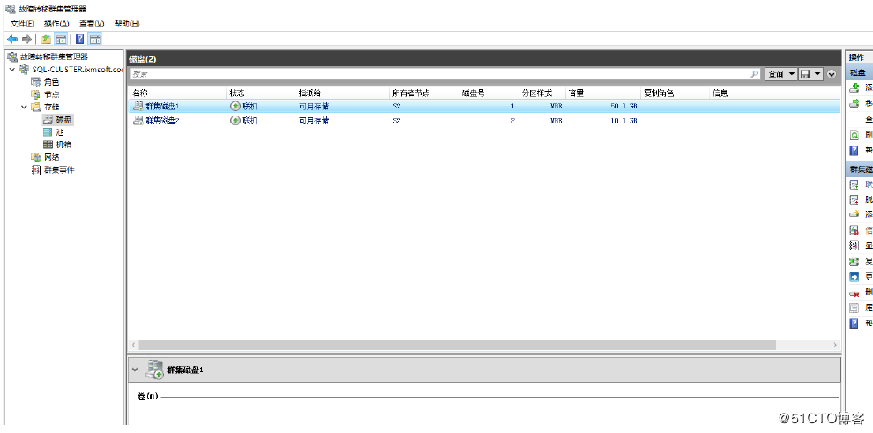This screenshot has height=433, width=873.
Task: Click the Move Available Storage action icon
Action: 854,103
